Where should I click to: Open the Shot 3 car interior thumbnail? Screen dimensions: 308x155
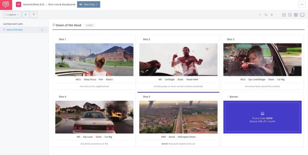coord(262,60)
